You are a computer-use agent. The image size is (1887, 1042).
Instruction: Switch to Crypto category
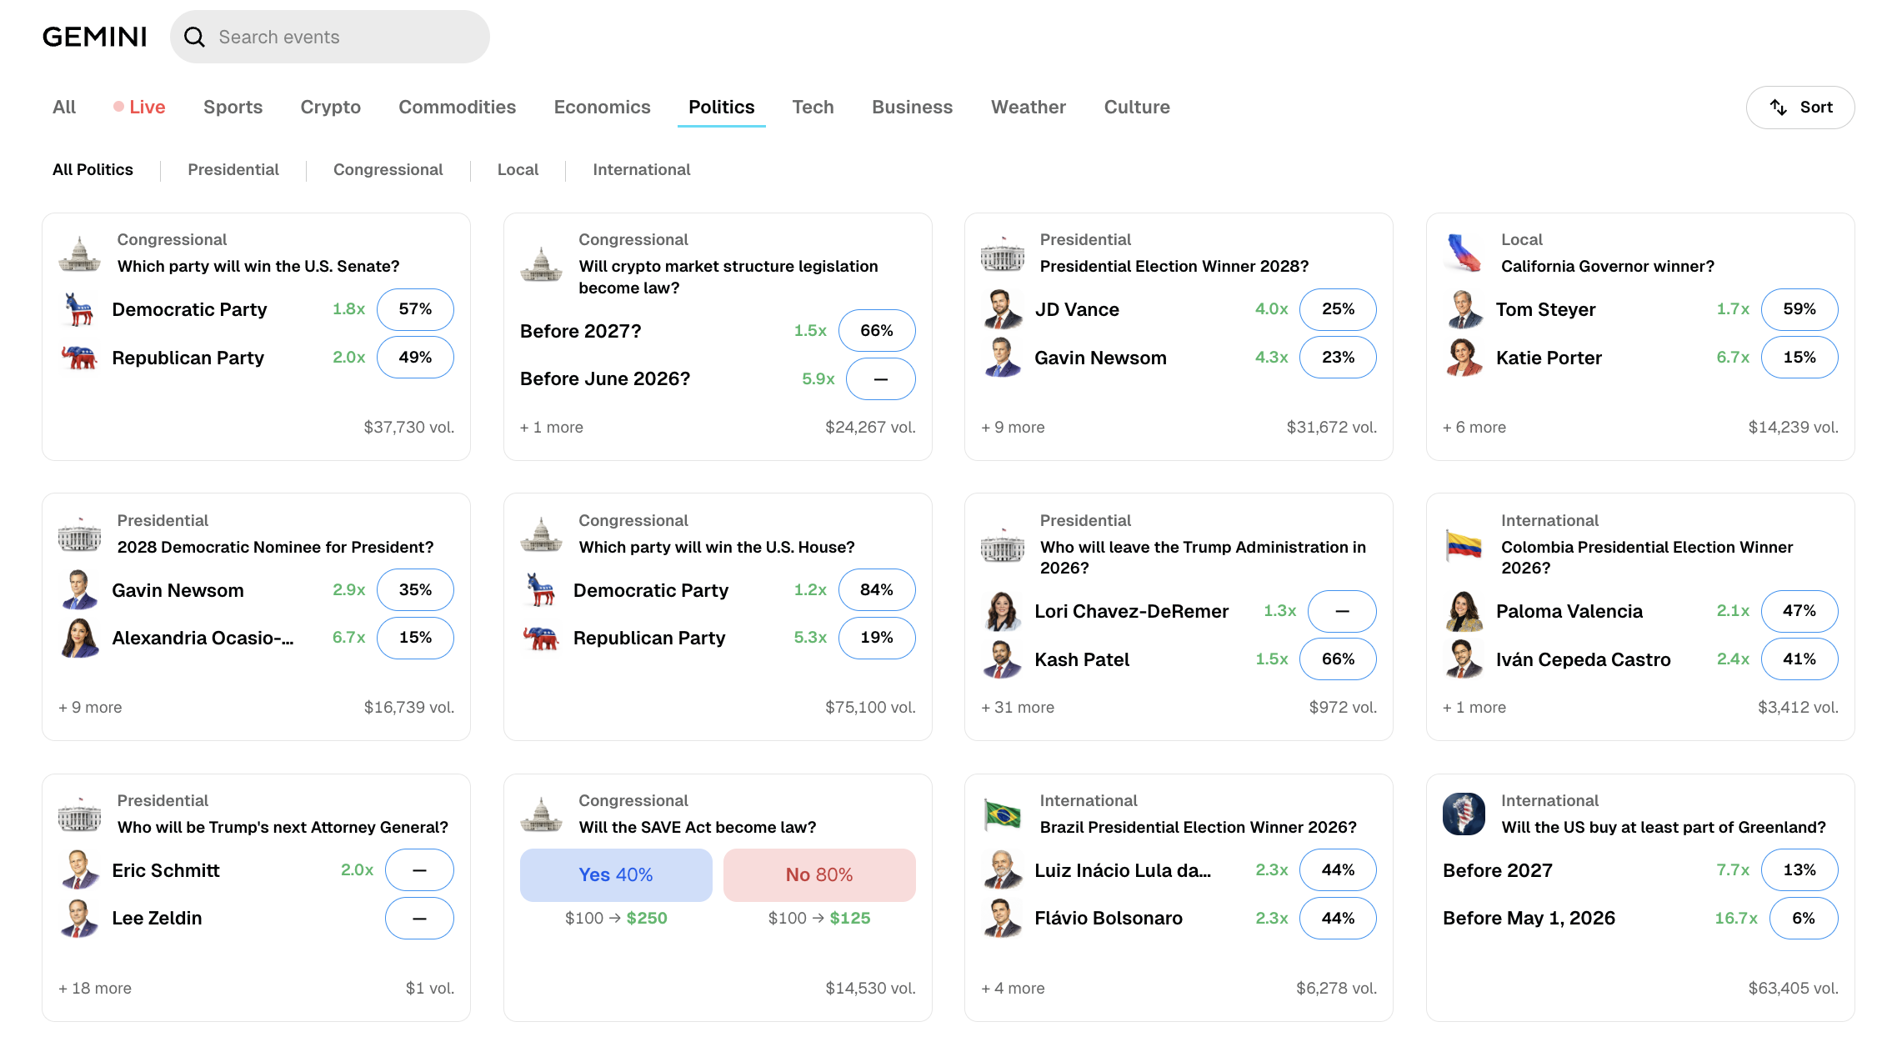(331, 107)
